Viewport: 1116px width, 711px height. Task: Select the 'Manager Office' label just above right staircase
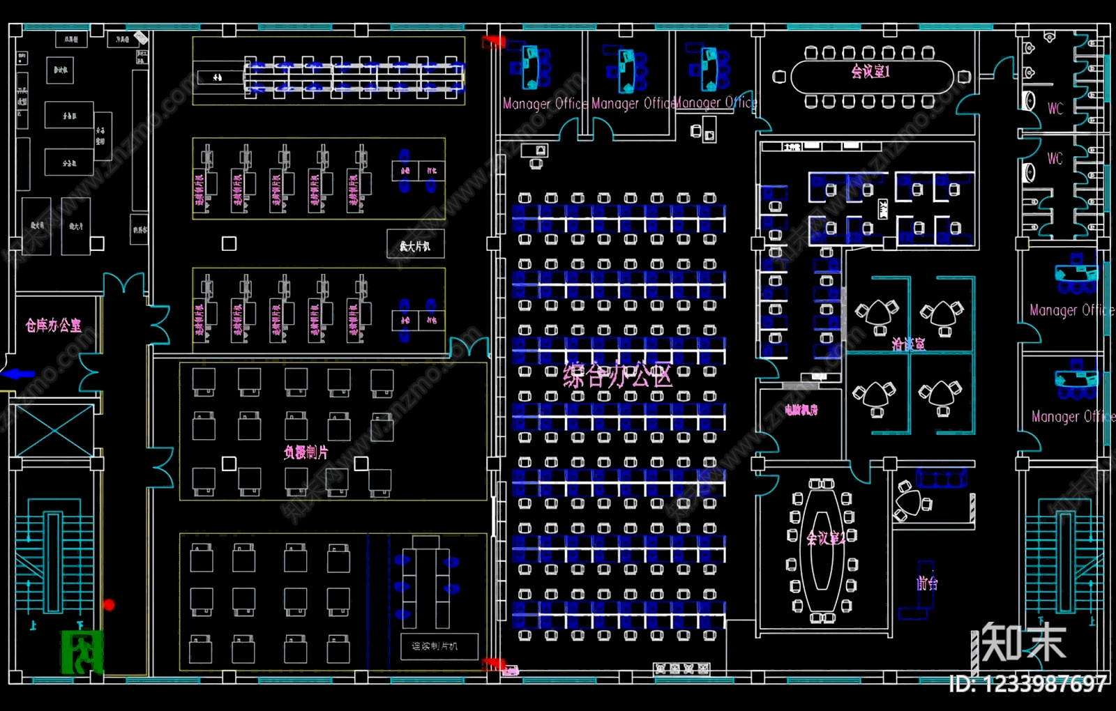pos(1073,417)
